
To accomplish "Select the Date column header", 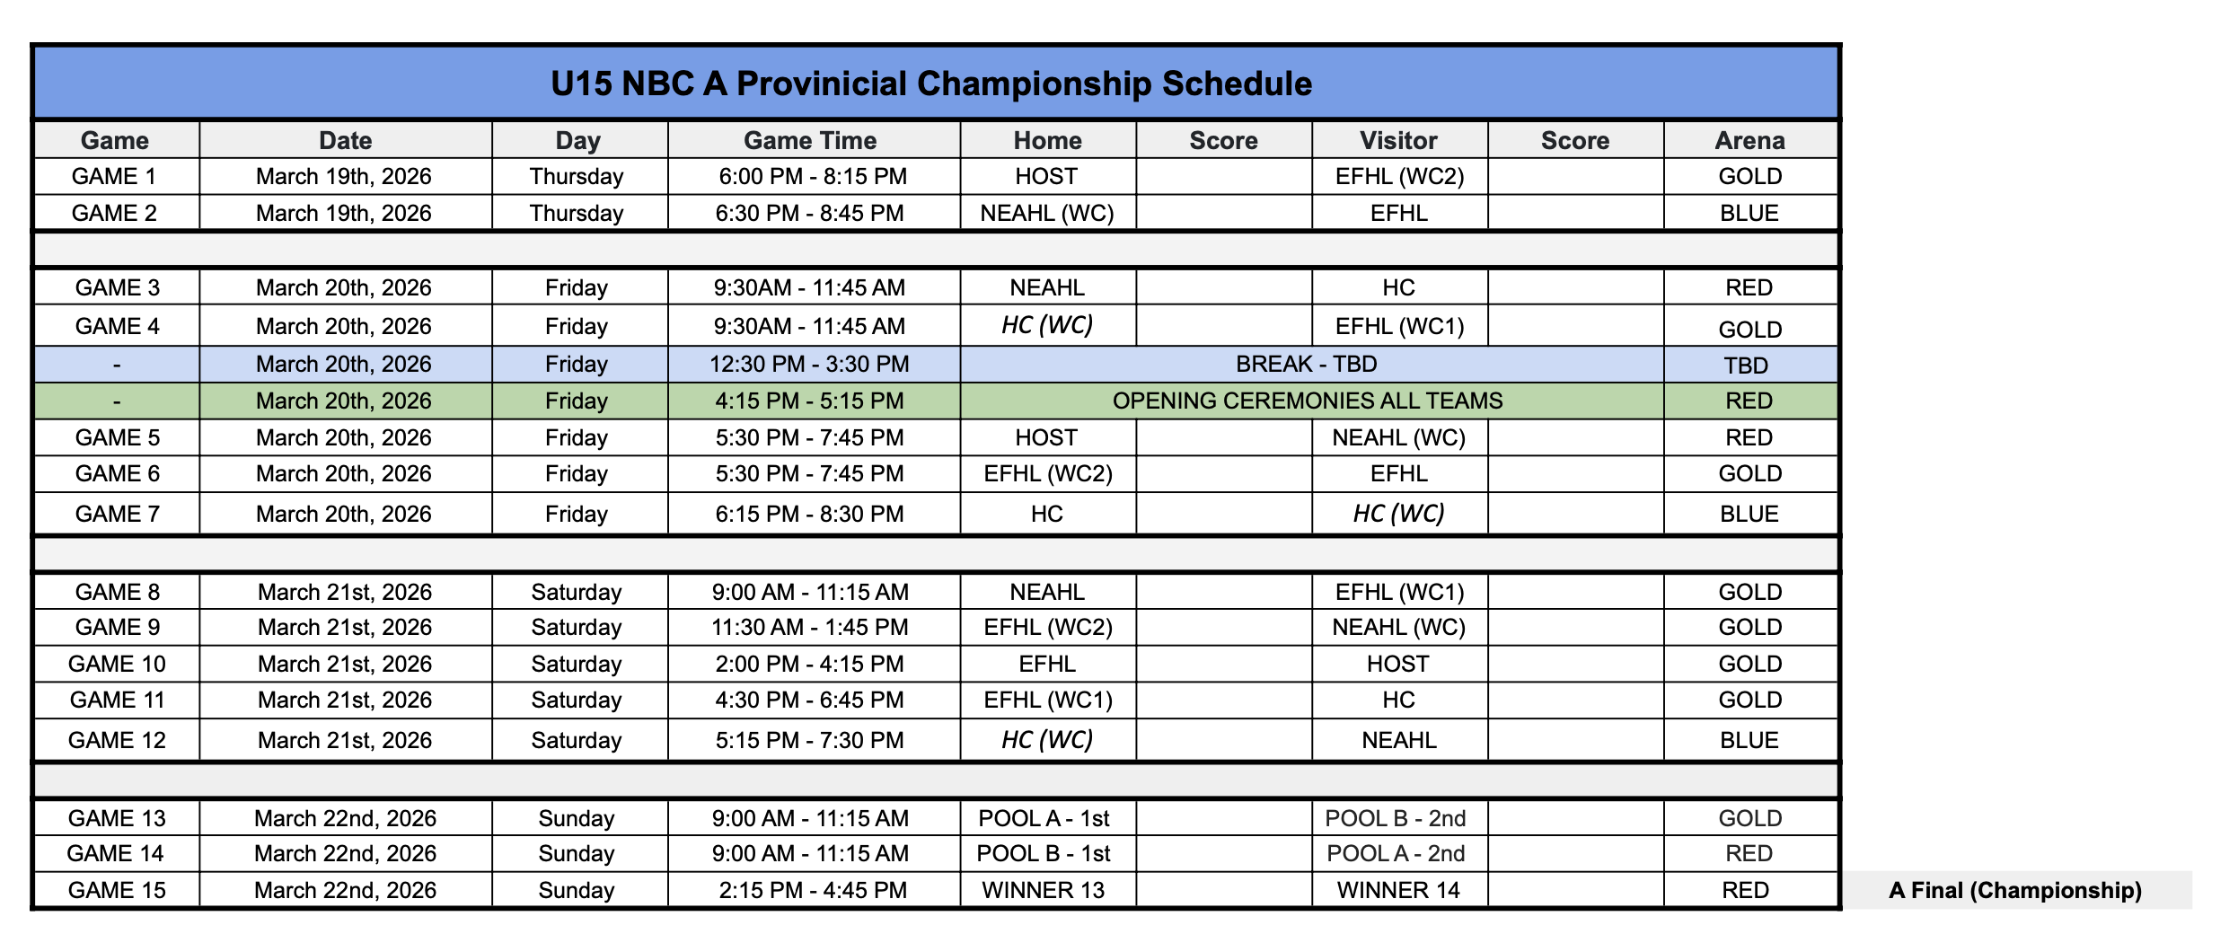I will [x=345, y=140].
